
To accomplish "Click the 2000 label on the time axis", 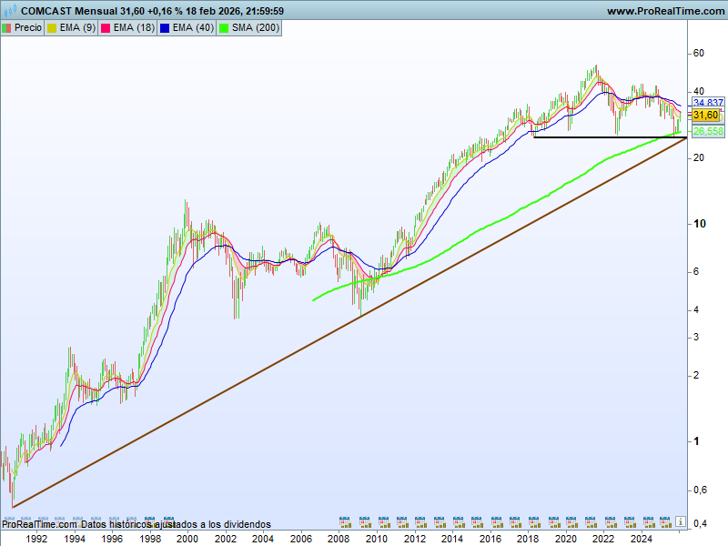I will [187, 539].
